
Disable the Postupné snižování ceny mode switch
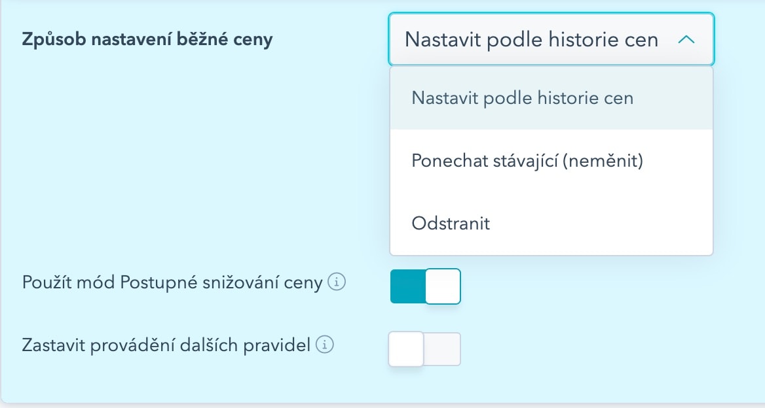coord(426,286)
